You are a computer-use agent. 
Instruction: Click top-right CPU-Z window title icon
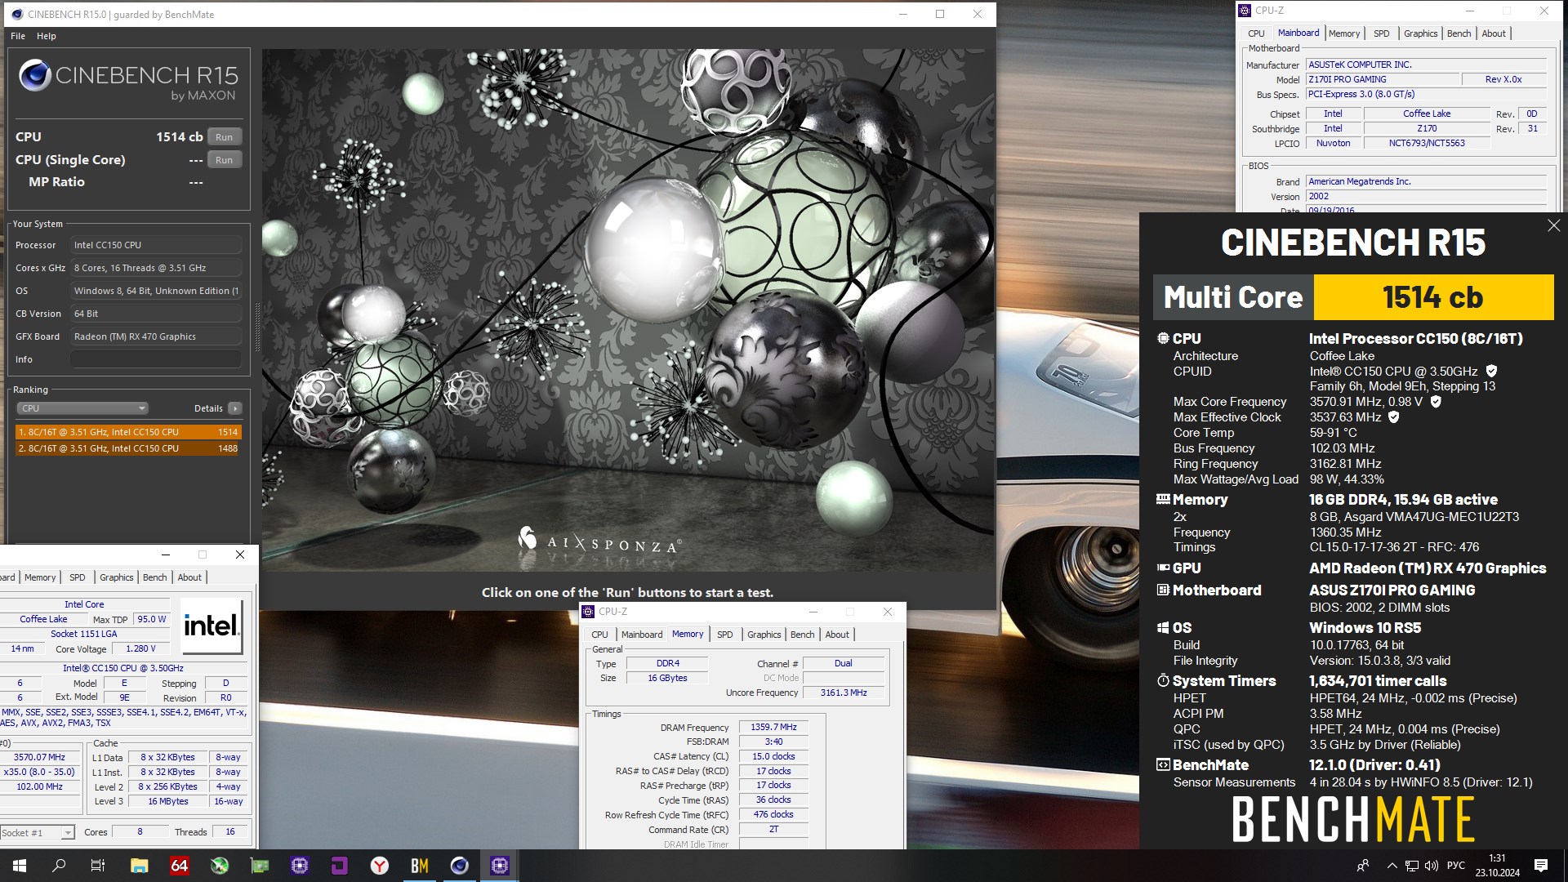click(1245, 11)
